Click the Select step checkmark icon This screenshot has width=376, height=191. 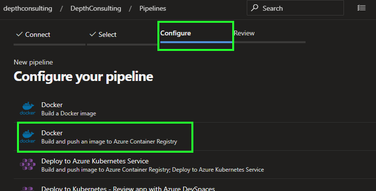click(93, 34)
